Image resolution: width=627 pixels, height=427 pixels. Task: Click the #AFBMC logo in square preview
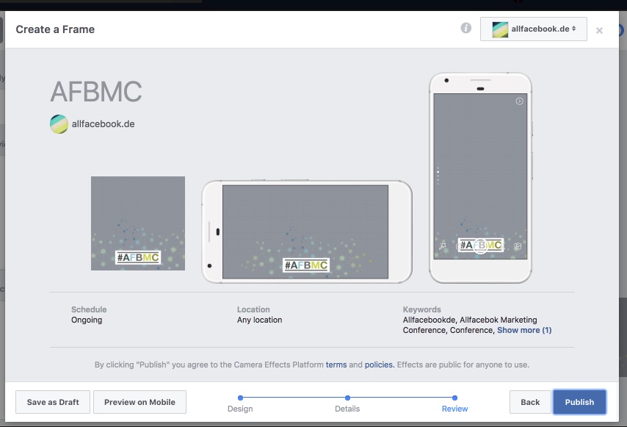click(x=138, y=257)
